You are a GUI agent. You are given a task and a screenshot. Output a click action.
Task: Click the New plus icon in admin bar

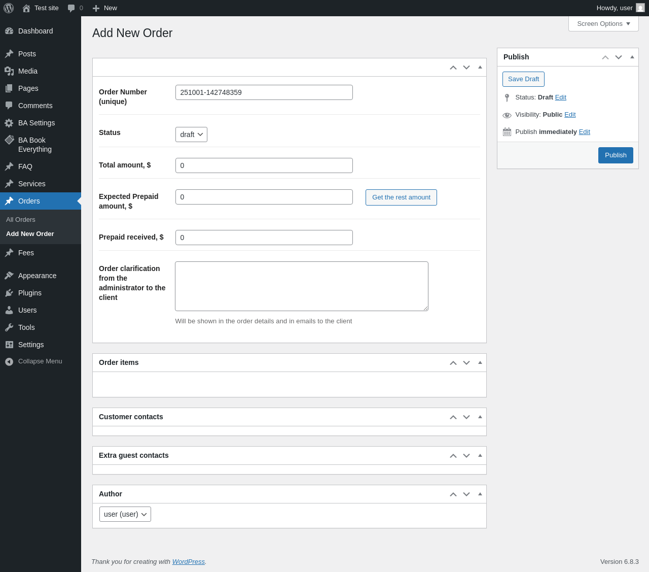click(x=96, y=8)
